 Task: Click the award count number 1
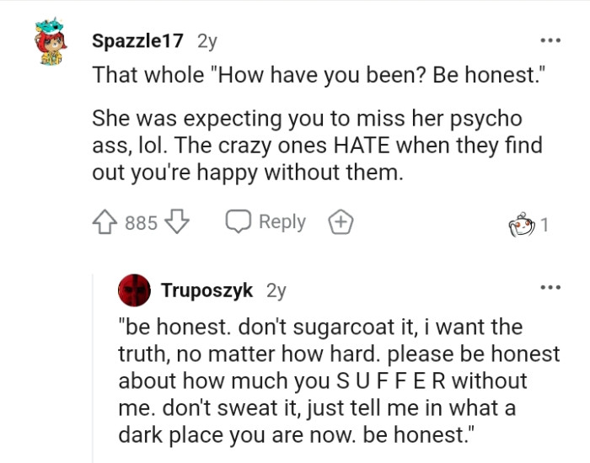pyautogui.click(x=545, y=225)
